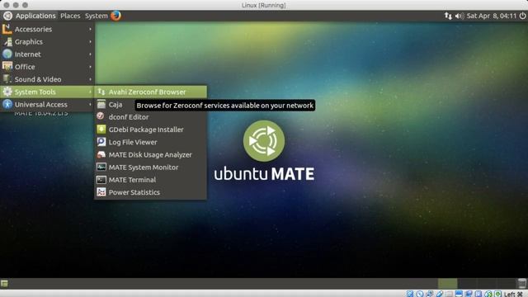Launch MATE System Monitor

pyautogui.click(x=150, y=167)
